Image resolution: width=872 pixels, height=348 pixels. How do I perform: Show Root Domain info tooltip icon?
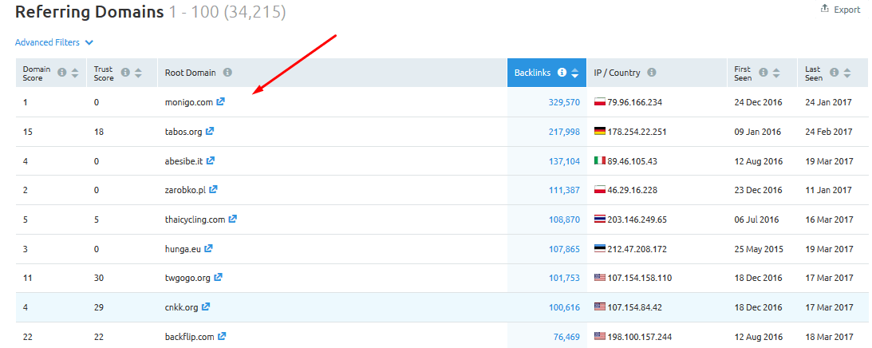coord(227,73)
